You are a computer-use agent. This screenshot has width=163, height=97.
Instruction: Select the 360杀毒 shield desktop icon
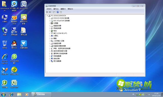point(5,84)
